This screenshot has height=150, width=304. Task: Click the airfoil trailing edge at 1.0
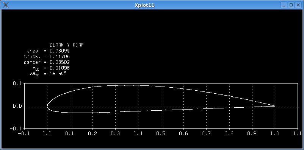click(x=275, y=106)
